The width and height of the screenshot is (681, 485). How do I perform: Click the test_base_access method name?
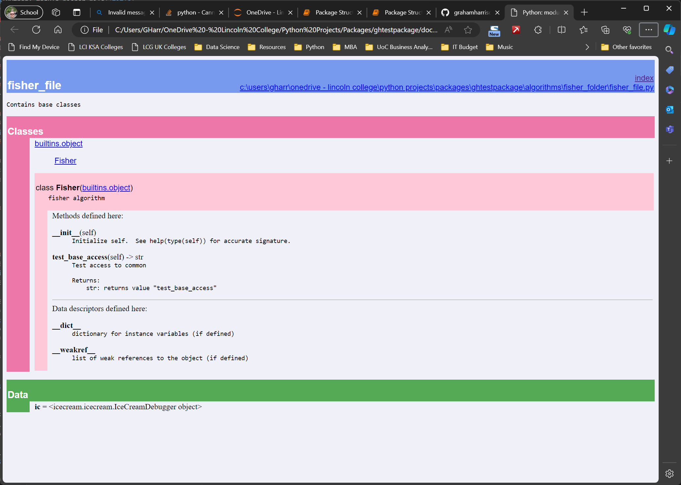coord(80,257)
